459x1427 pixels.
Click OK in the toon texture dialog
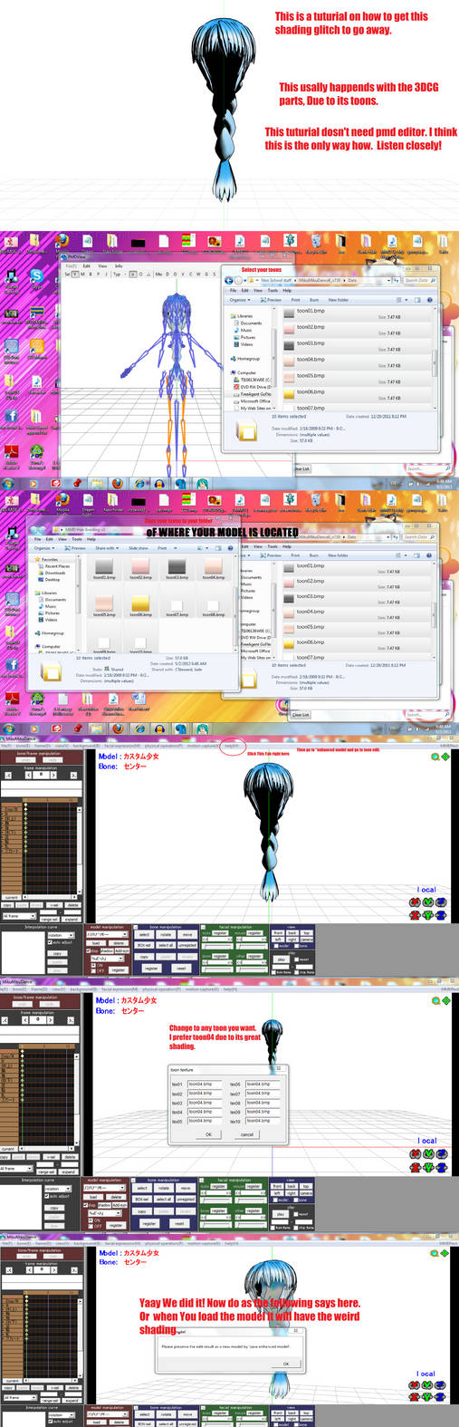coord(208,1133)
